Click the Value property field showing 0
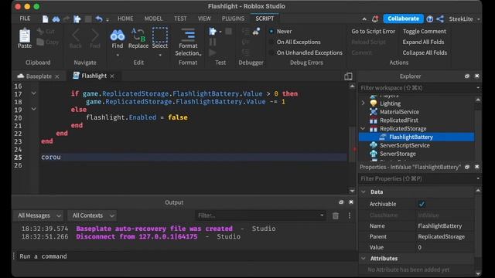 (x=445, y=247)
